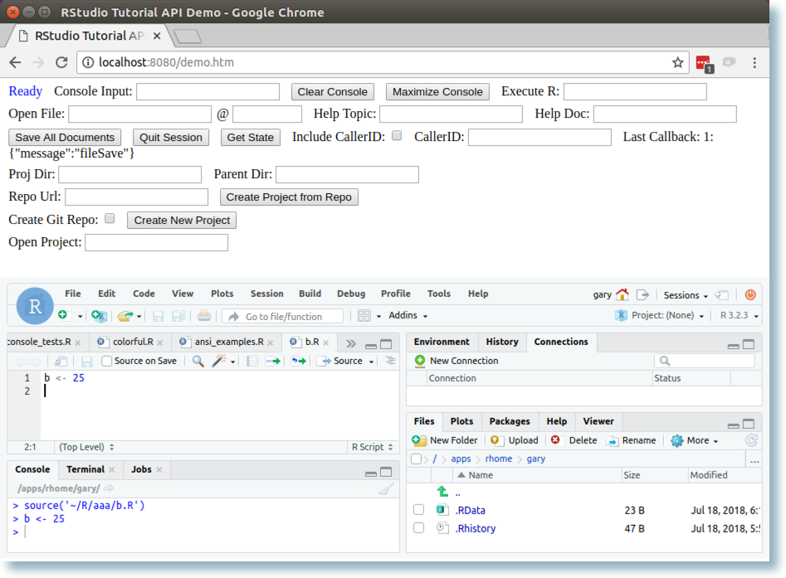Toggle Source on Save checkbox
Image resolution: width=786 pixels, height=578 pixels.
click(106, 361)
